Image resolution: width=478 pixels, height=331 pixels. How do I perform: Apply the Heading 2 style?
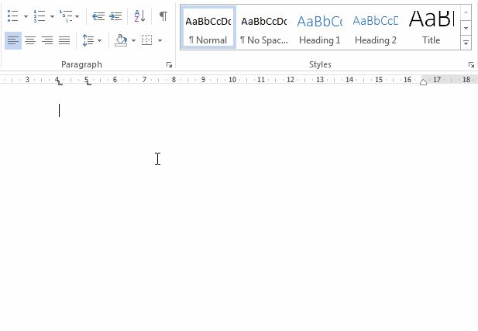[x=376, y=29]
